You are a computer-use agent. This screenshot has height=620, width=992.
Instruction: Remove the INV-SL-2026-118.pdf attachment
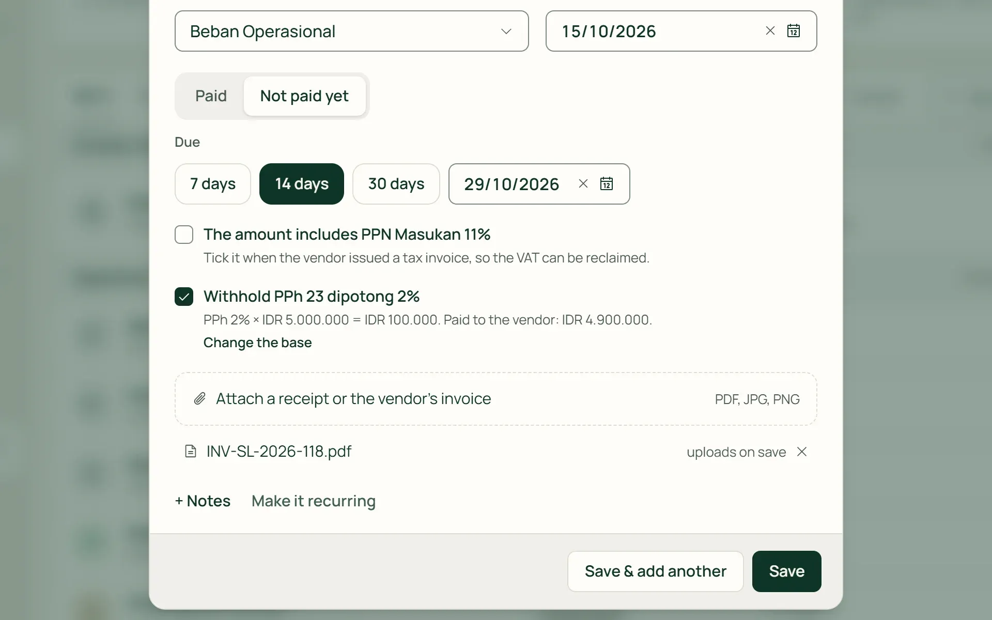click(802, 452)
